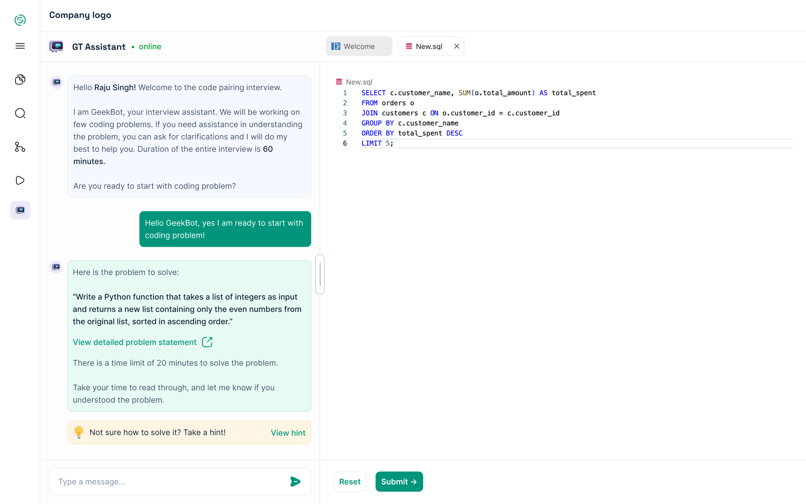Click View hint link
806x504 pixels.
click(x=288, y=432)
